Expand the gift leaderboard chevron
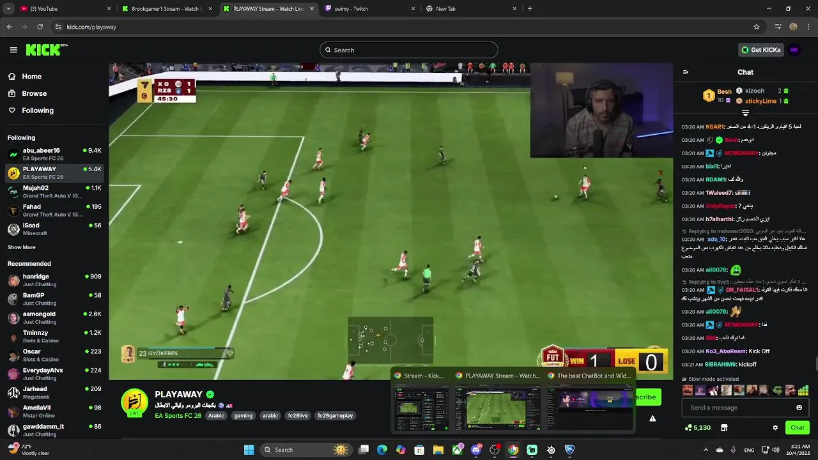The image size is (818, 460). pyautogui.click(x=745, y=113)
